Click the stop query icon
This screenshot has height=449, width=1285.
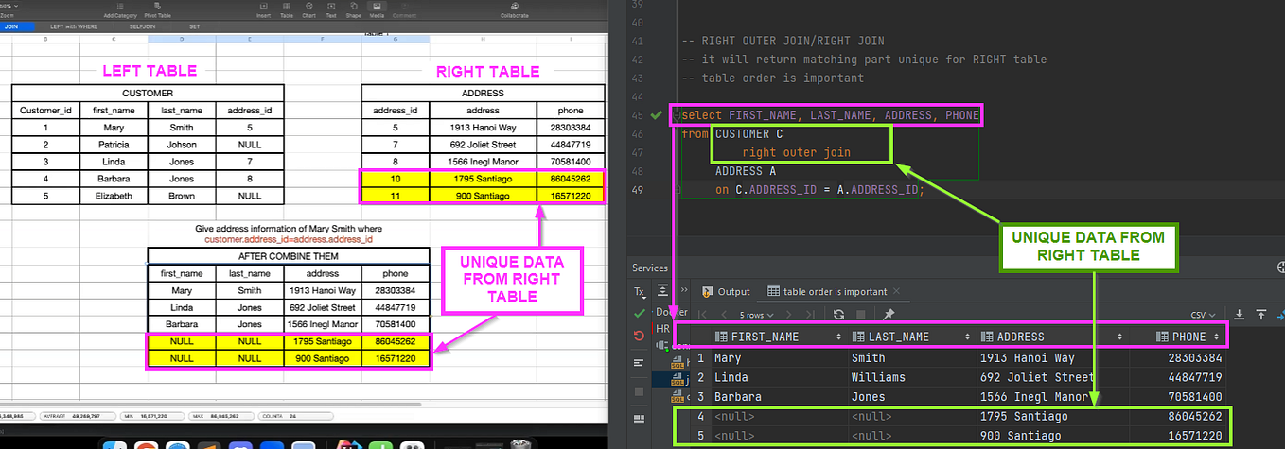point(860,314)
